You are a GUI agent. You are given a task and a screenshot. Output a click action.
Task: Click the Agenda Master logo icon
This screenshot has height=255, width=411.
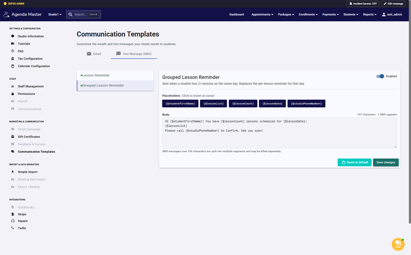(x=6, y=14)
